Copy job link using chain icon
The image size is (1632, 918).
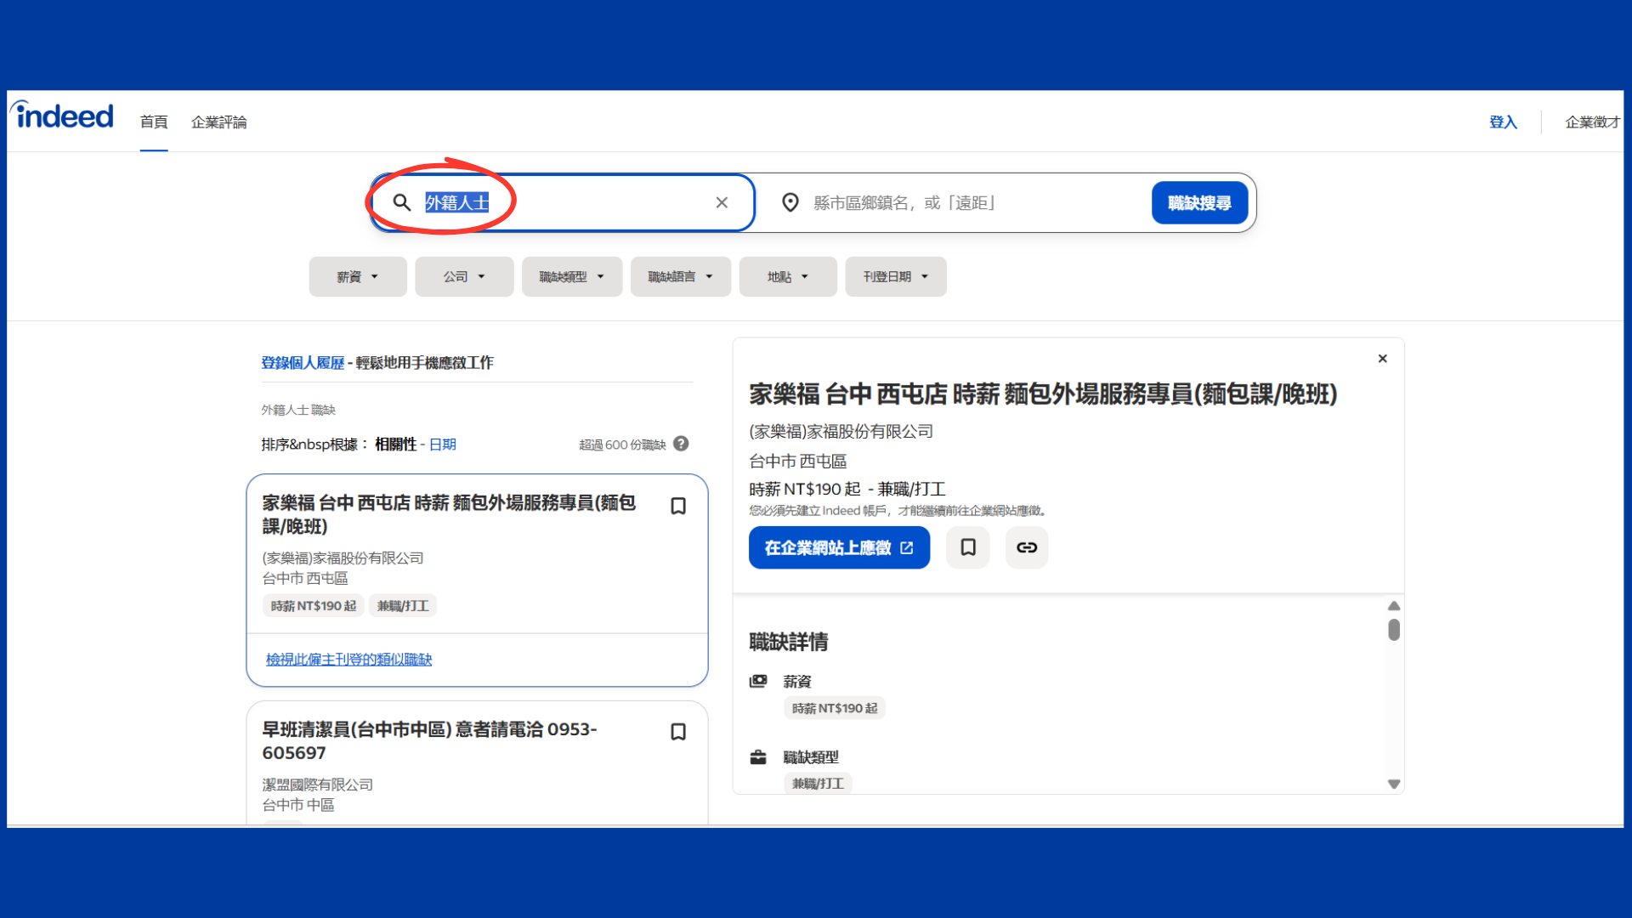click(x=1027, y=547)
